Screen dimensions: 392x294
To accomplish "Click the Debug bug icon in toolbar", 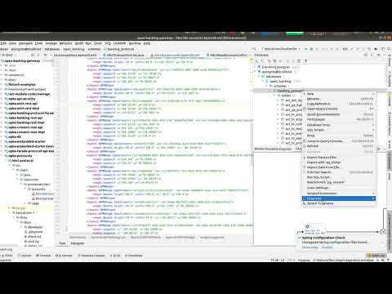I will click(x=312, y=49).
